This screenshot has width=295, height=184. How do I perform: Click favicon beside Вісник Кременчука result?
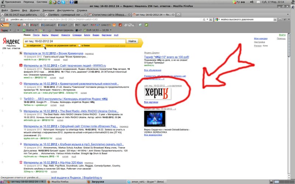click(x=21, y=53)
